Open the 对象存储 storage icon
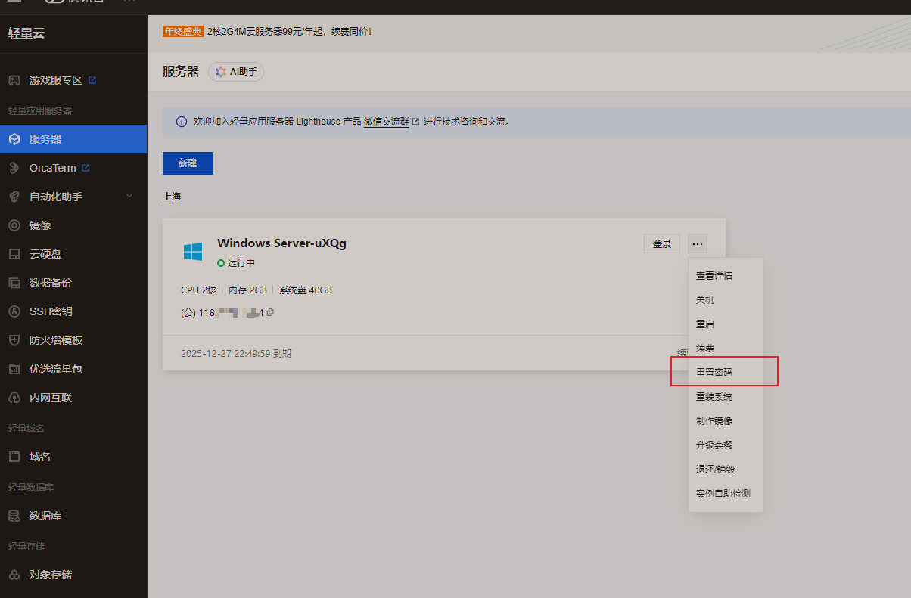 [14, 575]
